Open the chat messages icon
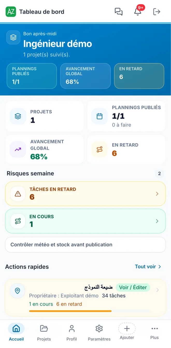Screen dimensions: 171x348 tap(118, 12)
